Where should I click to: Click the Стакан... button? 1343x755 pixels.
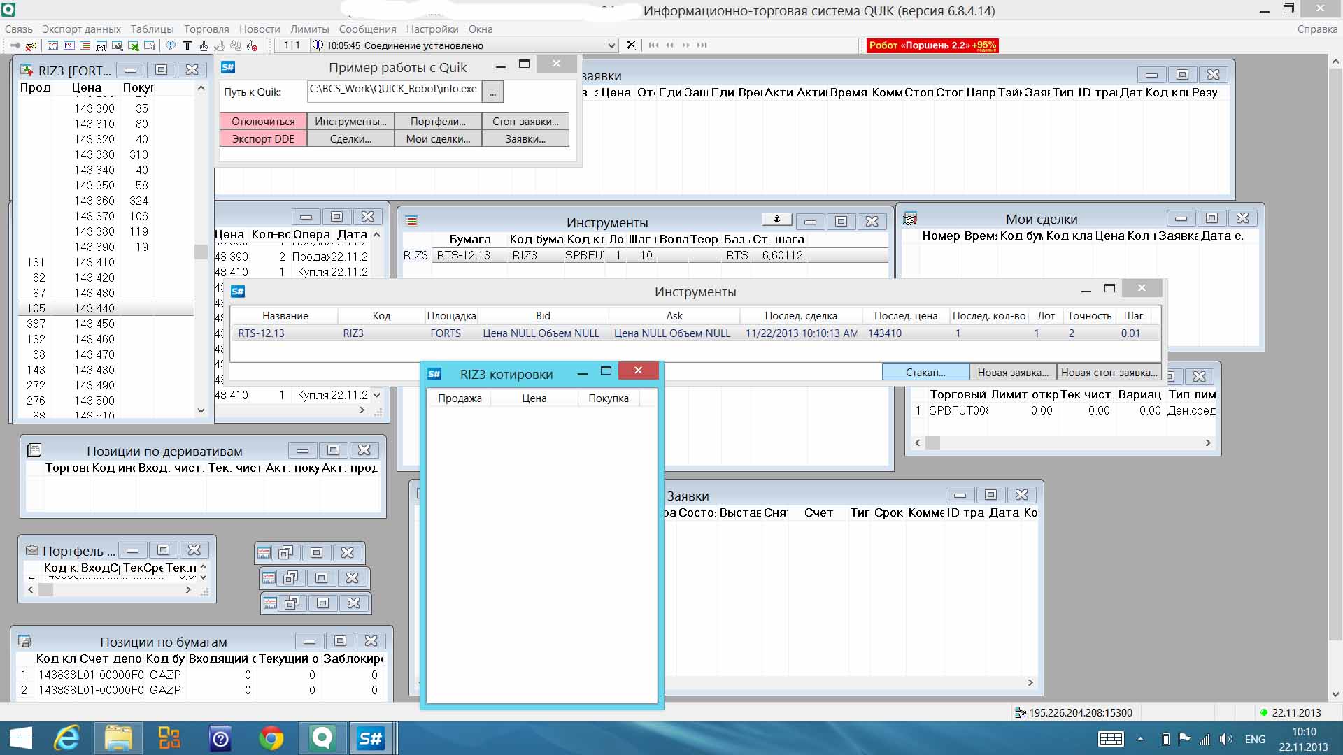coord(925,372)
